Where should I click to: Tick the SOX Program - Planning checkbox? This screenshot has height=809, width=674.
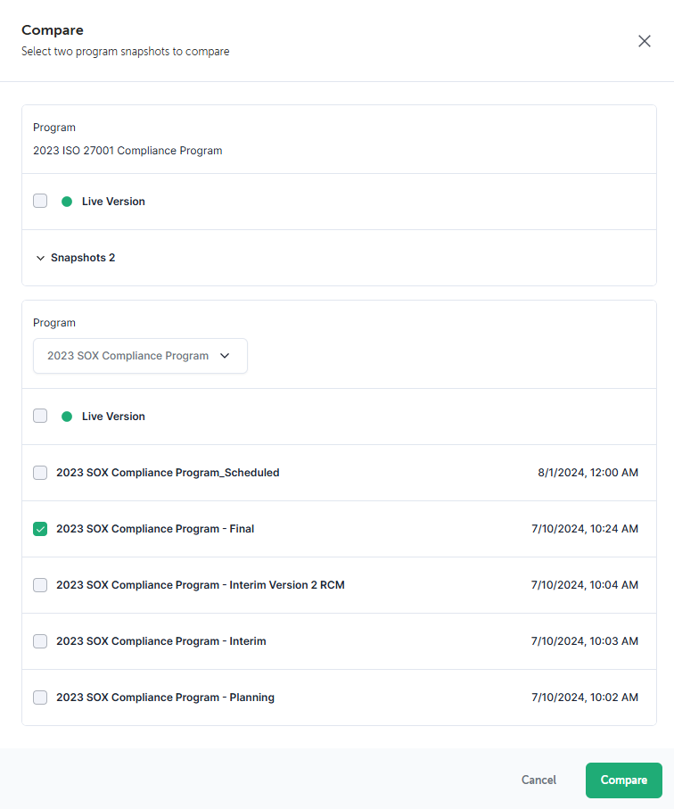pos(40,698)
